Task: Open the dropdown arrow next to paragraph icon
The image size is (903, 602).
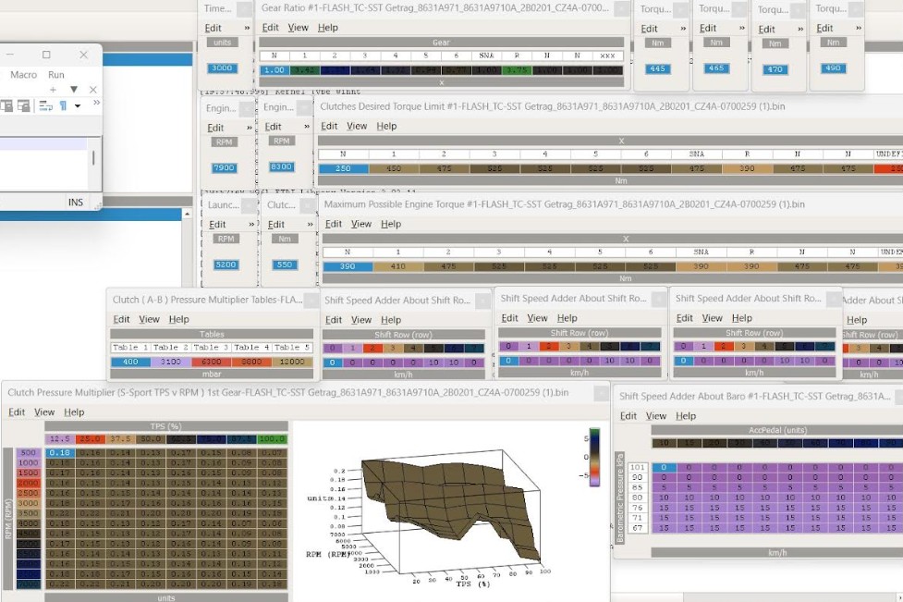Action: tap(78, 105)
